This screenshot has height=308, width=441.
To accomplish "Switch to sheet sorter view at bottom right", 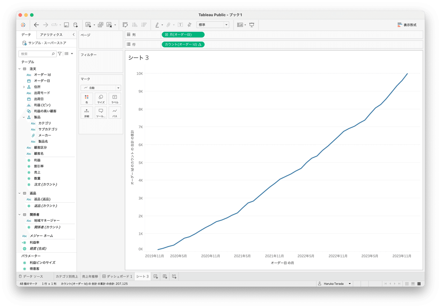I will click(x=407, y=284).
